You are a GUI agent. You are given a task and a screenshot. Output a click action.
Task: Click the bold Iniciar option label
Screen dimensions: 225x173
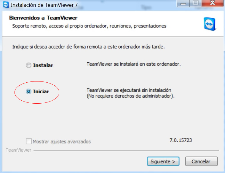pos(41,92)
